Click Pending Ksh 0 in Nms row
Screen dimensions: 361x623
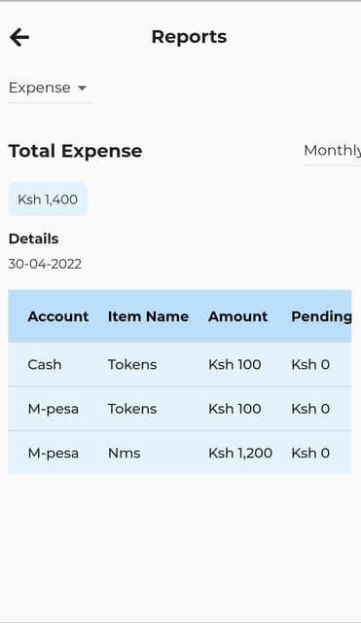pyautogui.click(x=310, y=453)
